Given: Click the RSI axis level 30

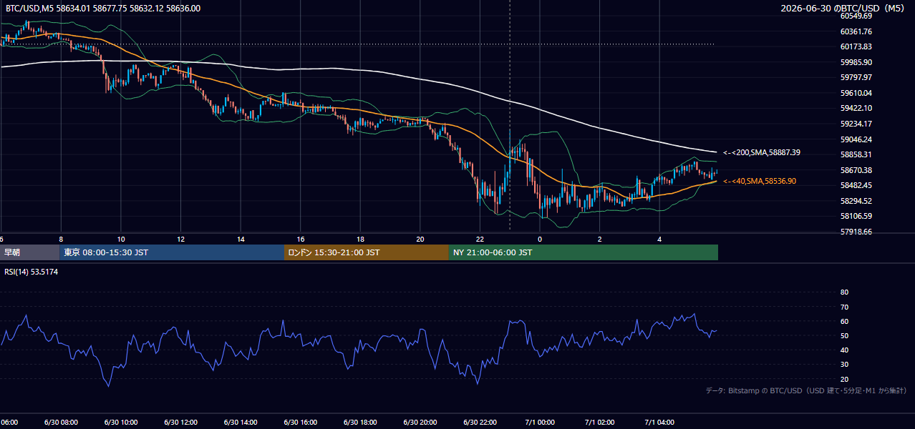Looking at the screenshot, I should pos(844,365).
